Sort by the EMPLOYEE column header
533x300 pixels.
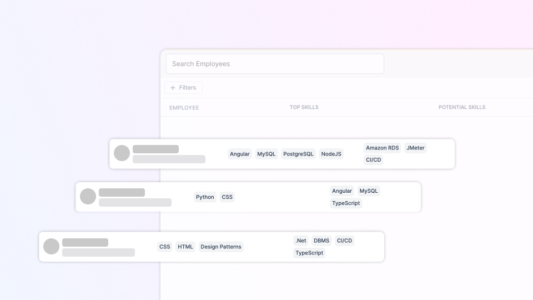tap(184, 108)
